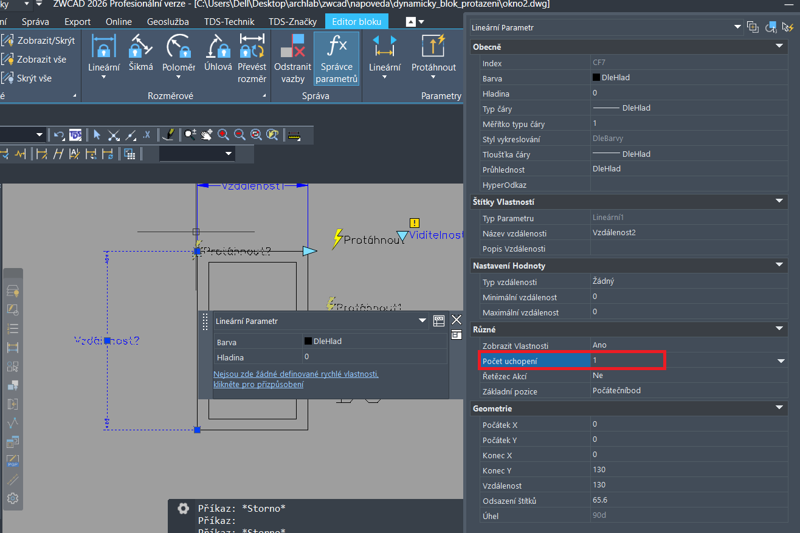Click the undo arrow in toolbar
Image resolution: width=800 pixels, height=533 pixels.
59,135
